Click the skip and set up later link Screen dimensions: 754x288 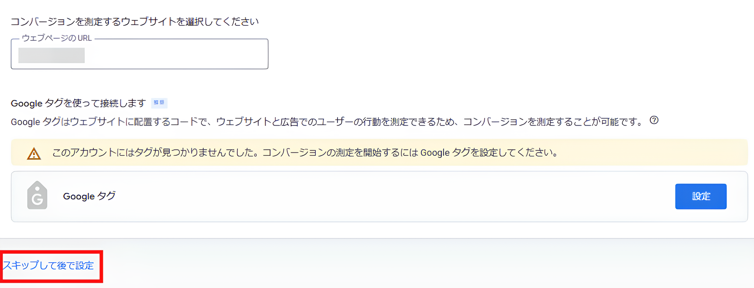[48, 266]
